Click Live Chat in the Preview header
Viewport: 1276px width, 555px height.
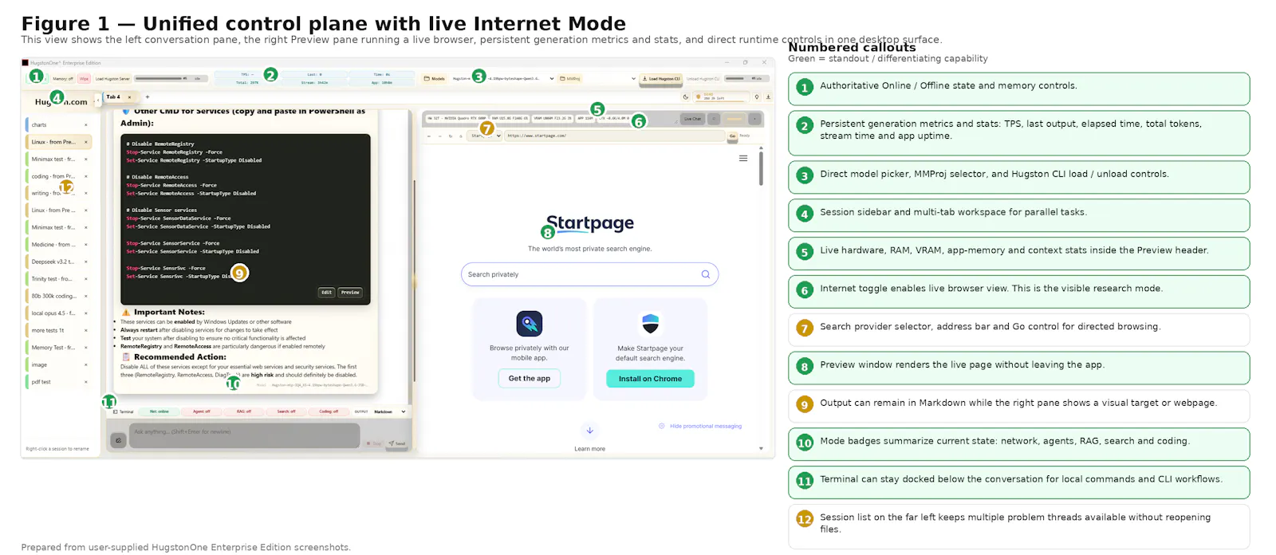click(x=692, y=119)
